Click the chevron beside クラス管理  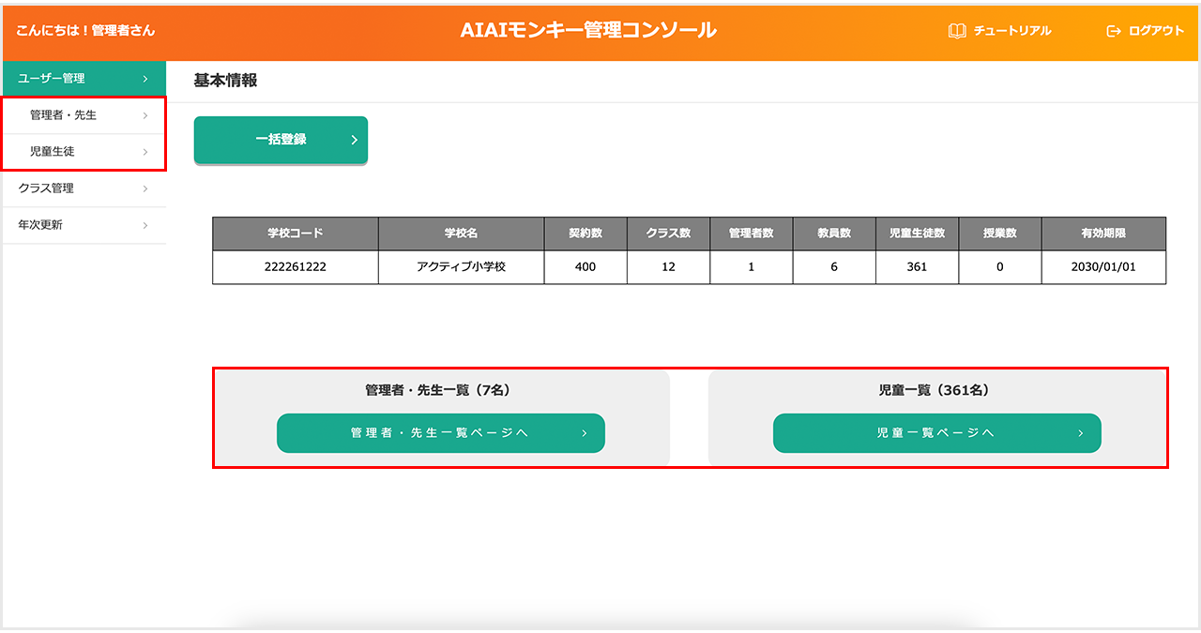(145, 188)
